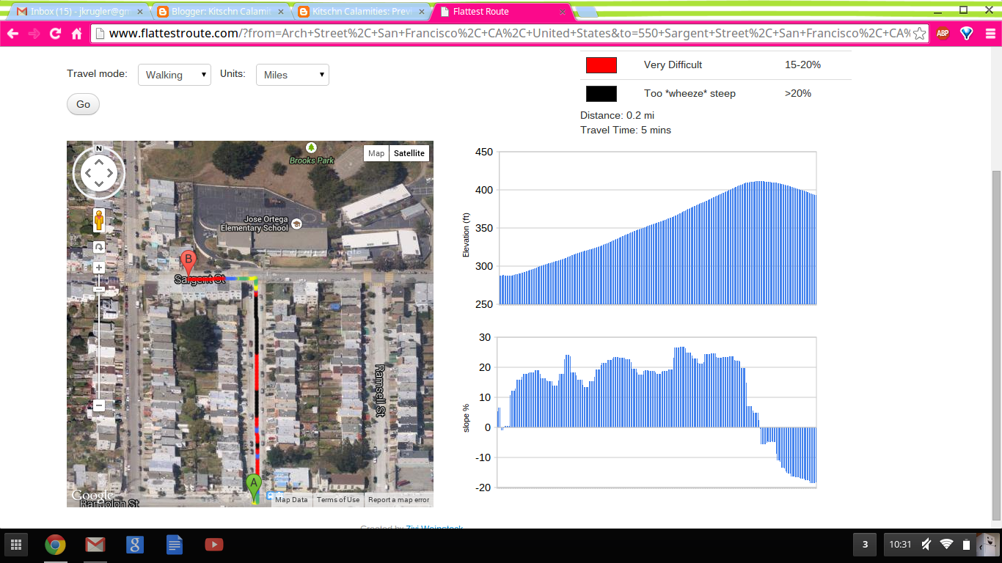Image resolution: width=1002 pixels, height=563 pixels.
Task: Click the black Too steep color swatch
Action: tap(601, 94)
